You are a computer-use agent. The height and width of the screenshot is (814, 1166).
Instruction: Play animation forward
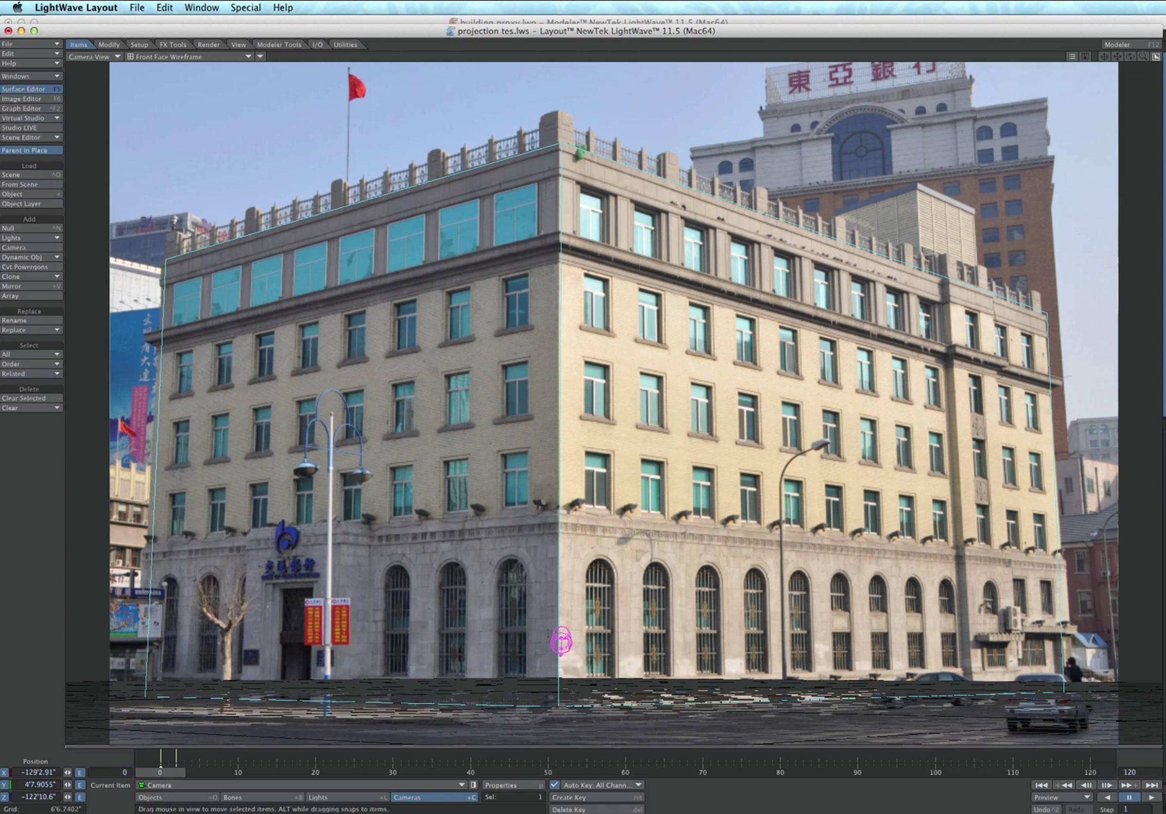point(1151,797)
